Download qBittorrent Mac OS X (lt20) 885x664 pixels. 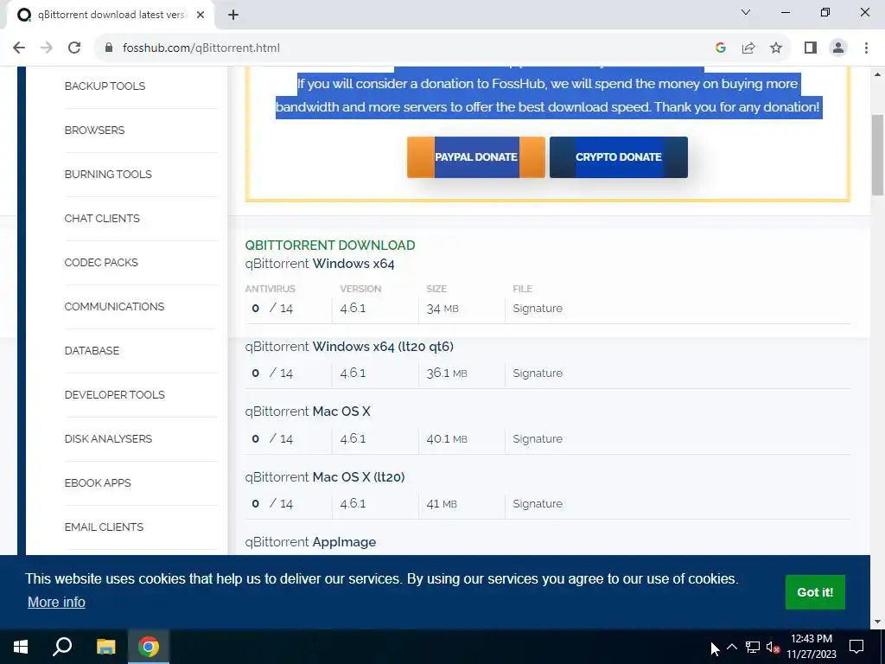tap(325, 476)
